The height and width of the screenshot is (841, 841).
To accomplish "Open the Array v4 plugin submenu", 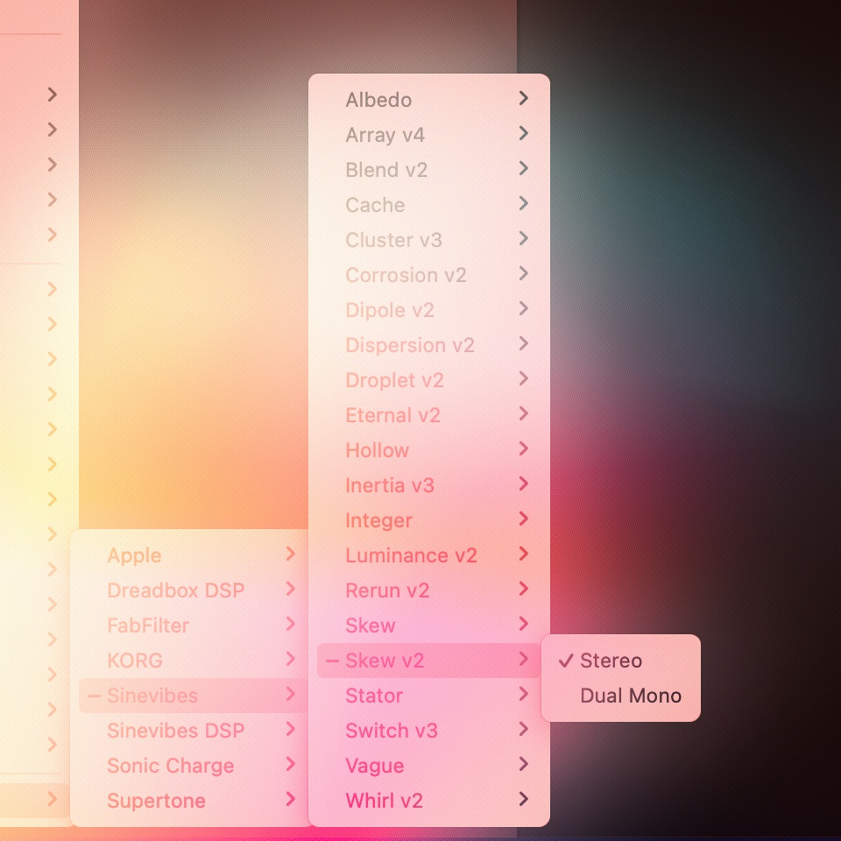I will point(428,135).
